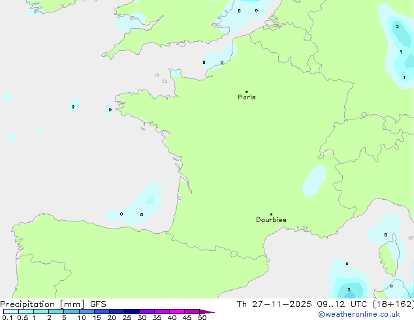Image resolution: width=414 pixels, height=320 pixels.
Task: Select the 20 mm dark blue legend swatch
Action: click(117, 312)
